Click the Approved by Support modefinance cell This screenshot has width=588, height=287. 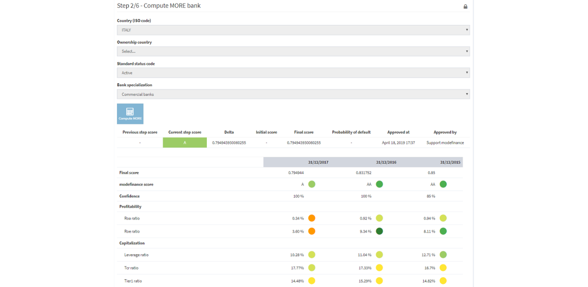tap(445, 143)
